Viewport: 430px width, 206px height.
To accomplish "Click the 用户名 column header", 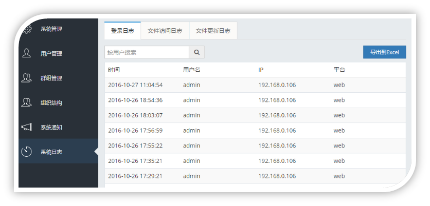I will point(191,70).
